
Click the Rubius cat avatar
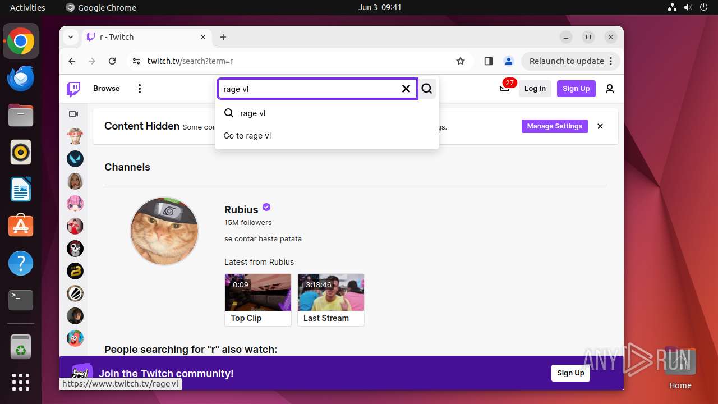tap(164, 231)
